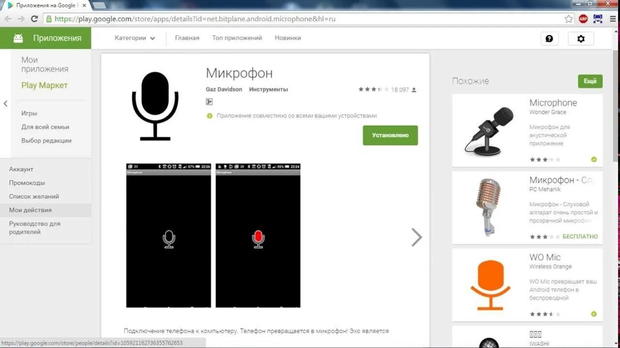Reload the page with refresh icon
The height and width of the screenshot is (348, 620).
pos(34,19)
